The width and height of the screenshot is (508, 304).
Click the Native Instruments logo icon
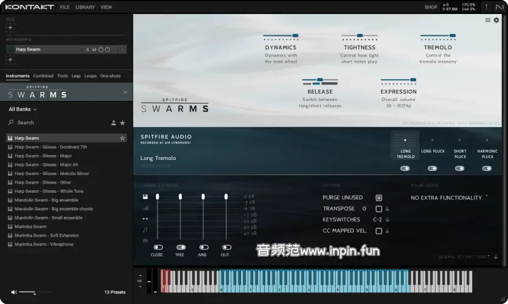point(499,7)
